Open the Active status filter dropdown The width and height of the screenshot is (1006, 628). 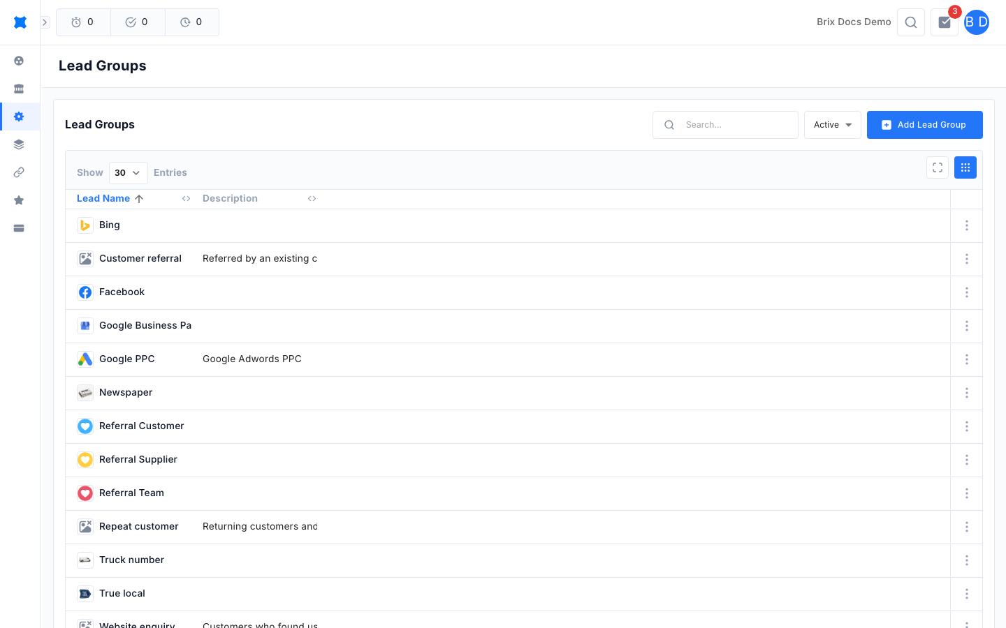tap(833, 125)
